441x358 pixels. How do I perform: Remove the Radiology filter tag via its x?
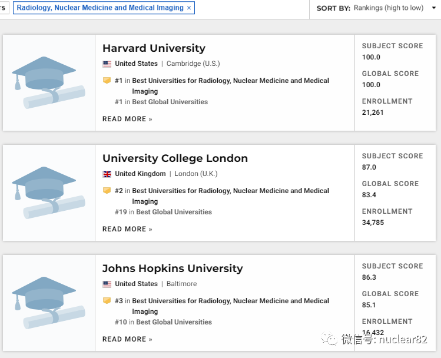pyautogui.click(x=189, y=8)
